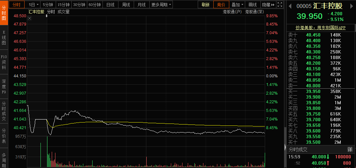The image size is (356, 168).
Task: Select the 卖十 row at 40.450
Action: 321,35
